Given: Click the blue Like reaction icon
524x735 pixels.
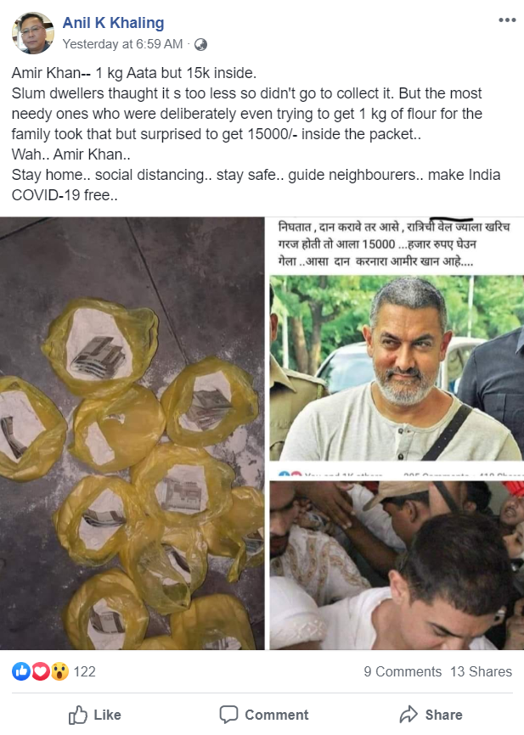Looking at the screenshot, I should point(21,671).
